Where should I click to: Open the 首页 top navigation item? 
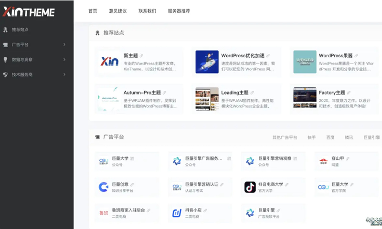pyautogui.click(x=93, y=11)
